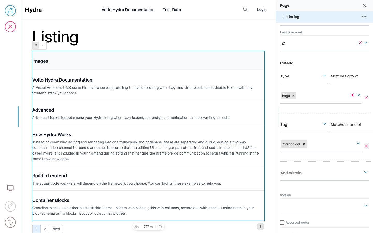Click the Page panel title
The height and width of the screenshot is (233, 373).
(x=285, y=5)
